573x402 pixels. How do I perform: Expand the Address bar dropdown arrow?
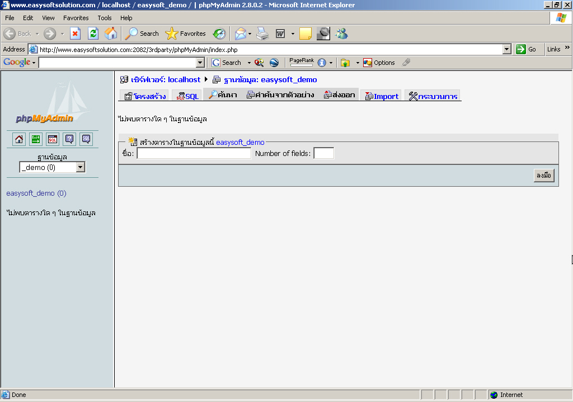pyautogui.click(x=506, y=49)
